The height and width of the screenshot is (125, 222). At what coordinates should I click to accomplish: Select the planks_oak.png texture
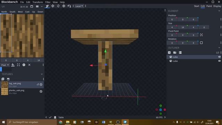click(22, 92)
